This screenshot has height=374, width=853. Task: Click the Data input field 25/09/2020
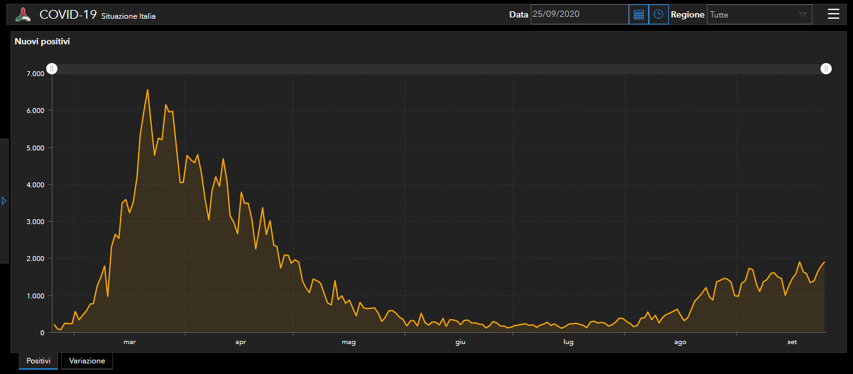[x=579, y=14]
